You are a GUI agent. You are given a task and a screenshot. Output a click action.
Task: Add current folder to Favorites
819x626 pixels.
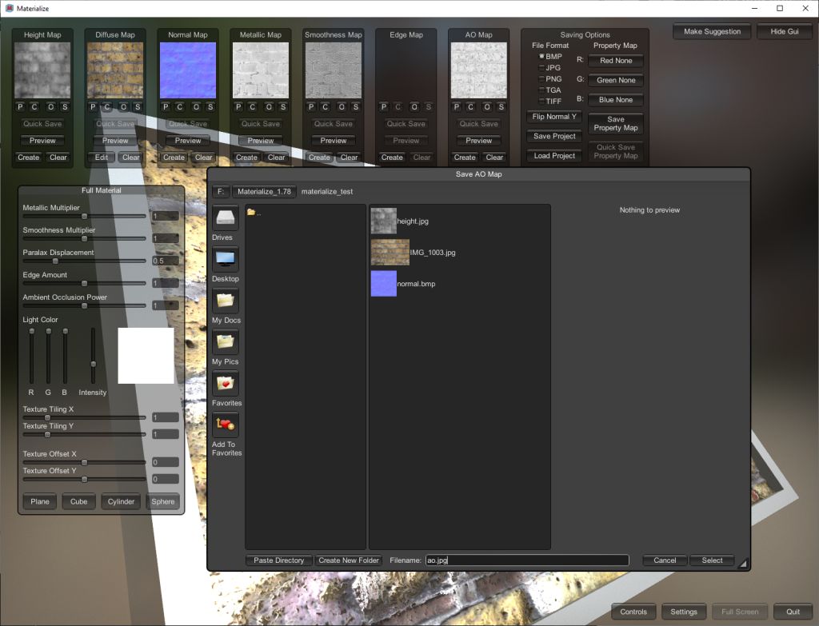pos(225,425)
